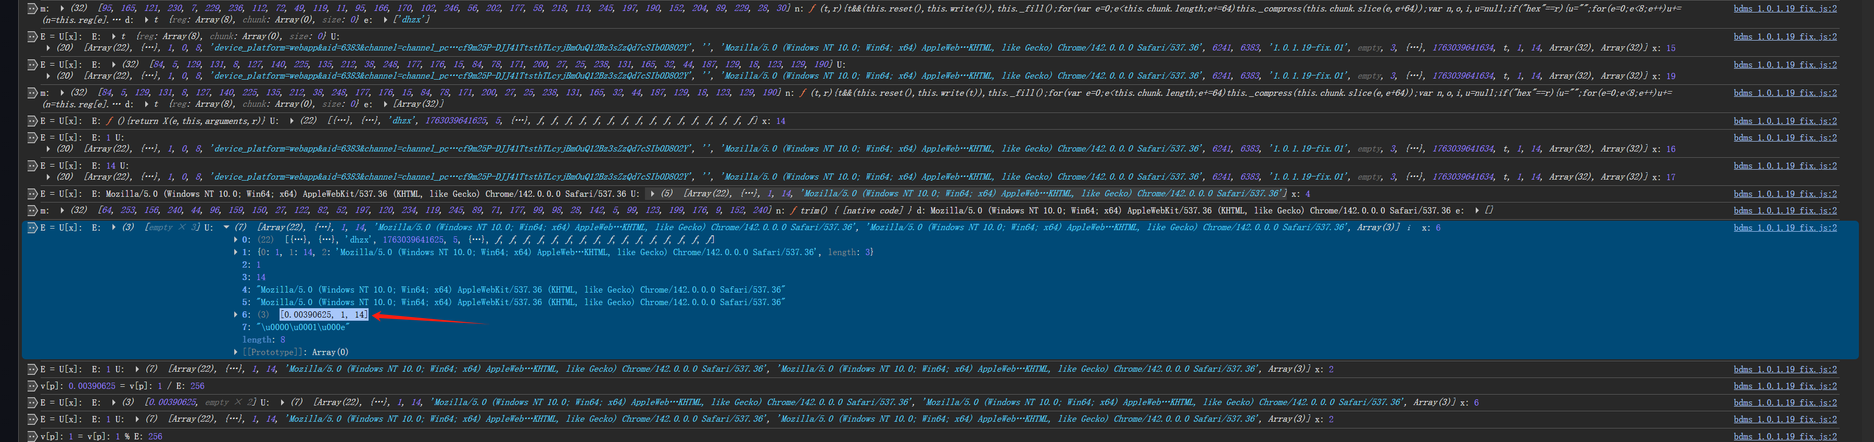
Task: Click the log icon beside the E: 14 U: entry
Action: (31, 166)
